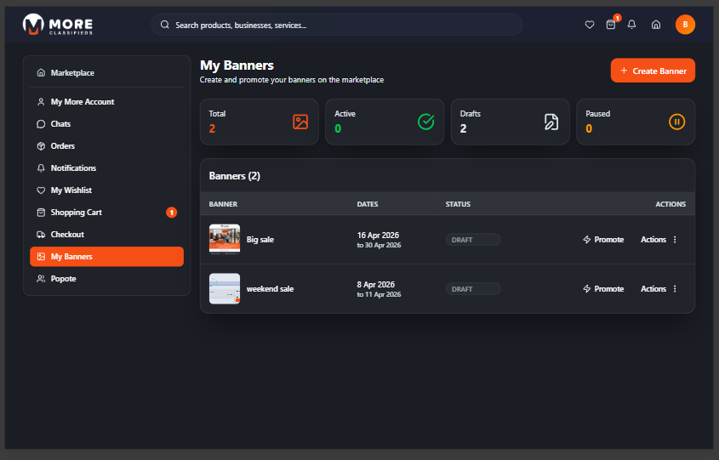Click the Active banners checkmark icon

[x=425, y=122]
